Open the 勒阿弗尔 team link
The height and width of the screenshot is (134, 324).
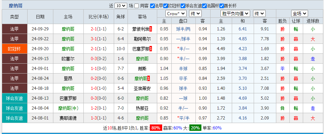coord(142,39)
